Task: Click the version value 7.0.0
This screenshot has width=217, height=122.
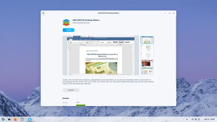Action: point(78,103)
